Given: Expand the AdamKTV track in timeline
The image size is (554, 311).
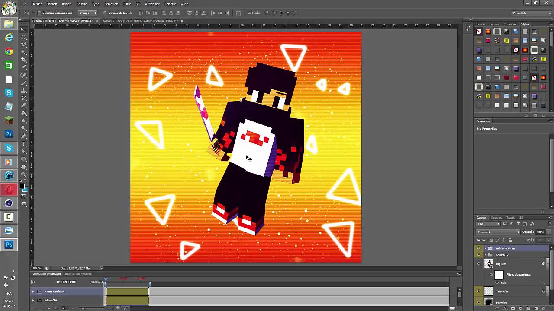Looking at the screenshot, I should 33,300.
